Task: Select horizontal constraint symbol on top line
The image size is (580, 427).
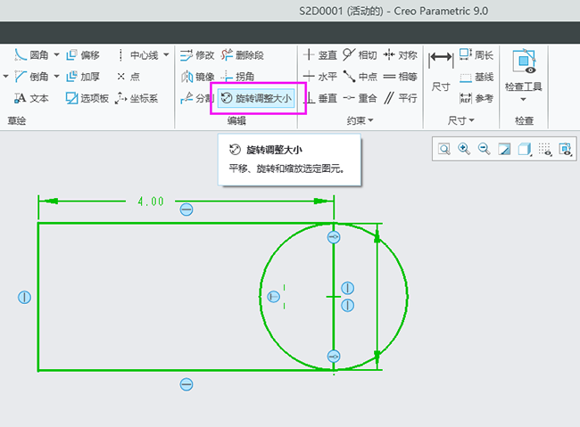Action: (x=186, y=209)
